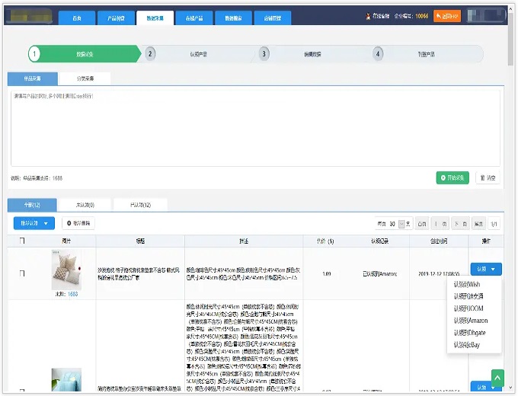
Task: Choose the Amazon option in claim menu
Action: click(x=471, y=321)
